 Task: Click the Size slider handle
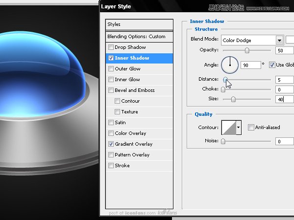click(233, 99)
